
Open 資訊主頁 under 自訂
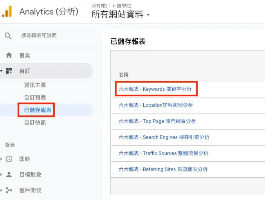pyautogui.click(x=35, y=85)
